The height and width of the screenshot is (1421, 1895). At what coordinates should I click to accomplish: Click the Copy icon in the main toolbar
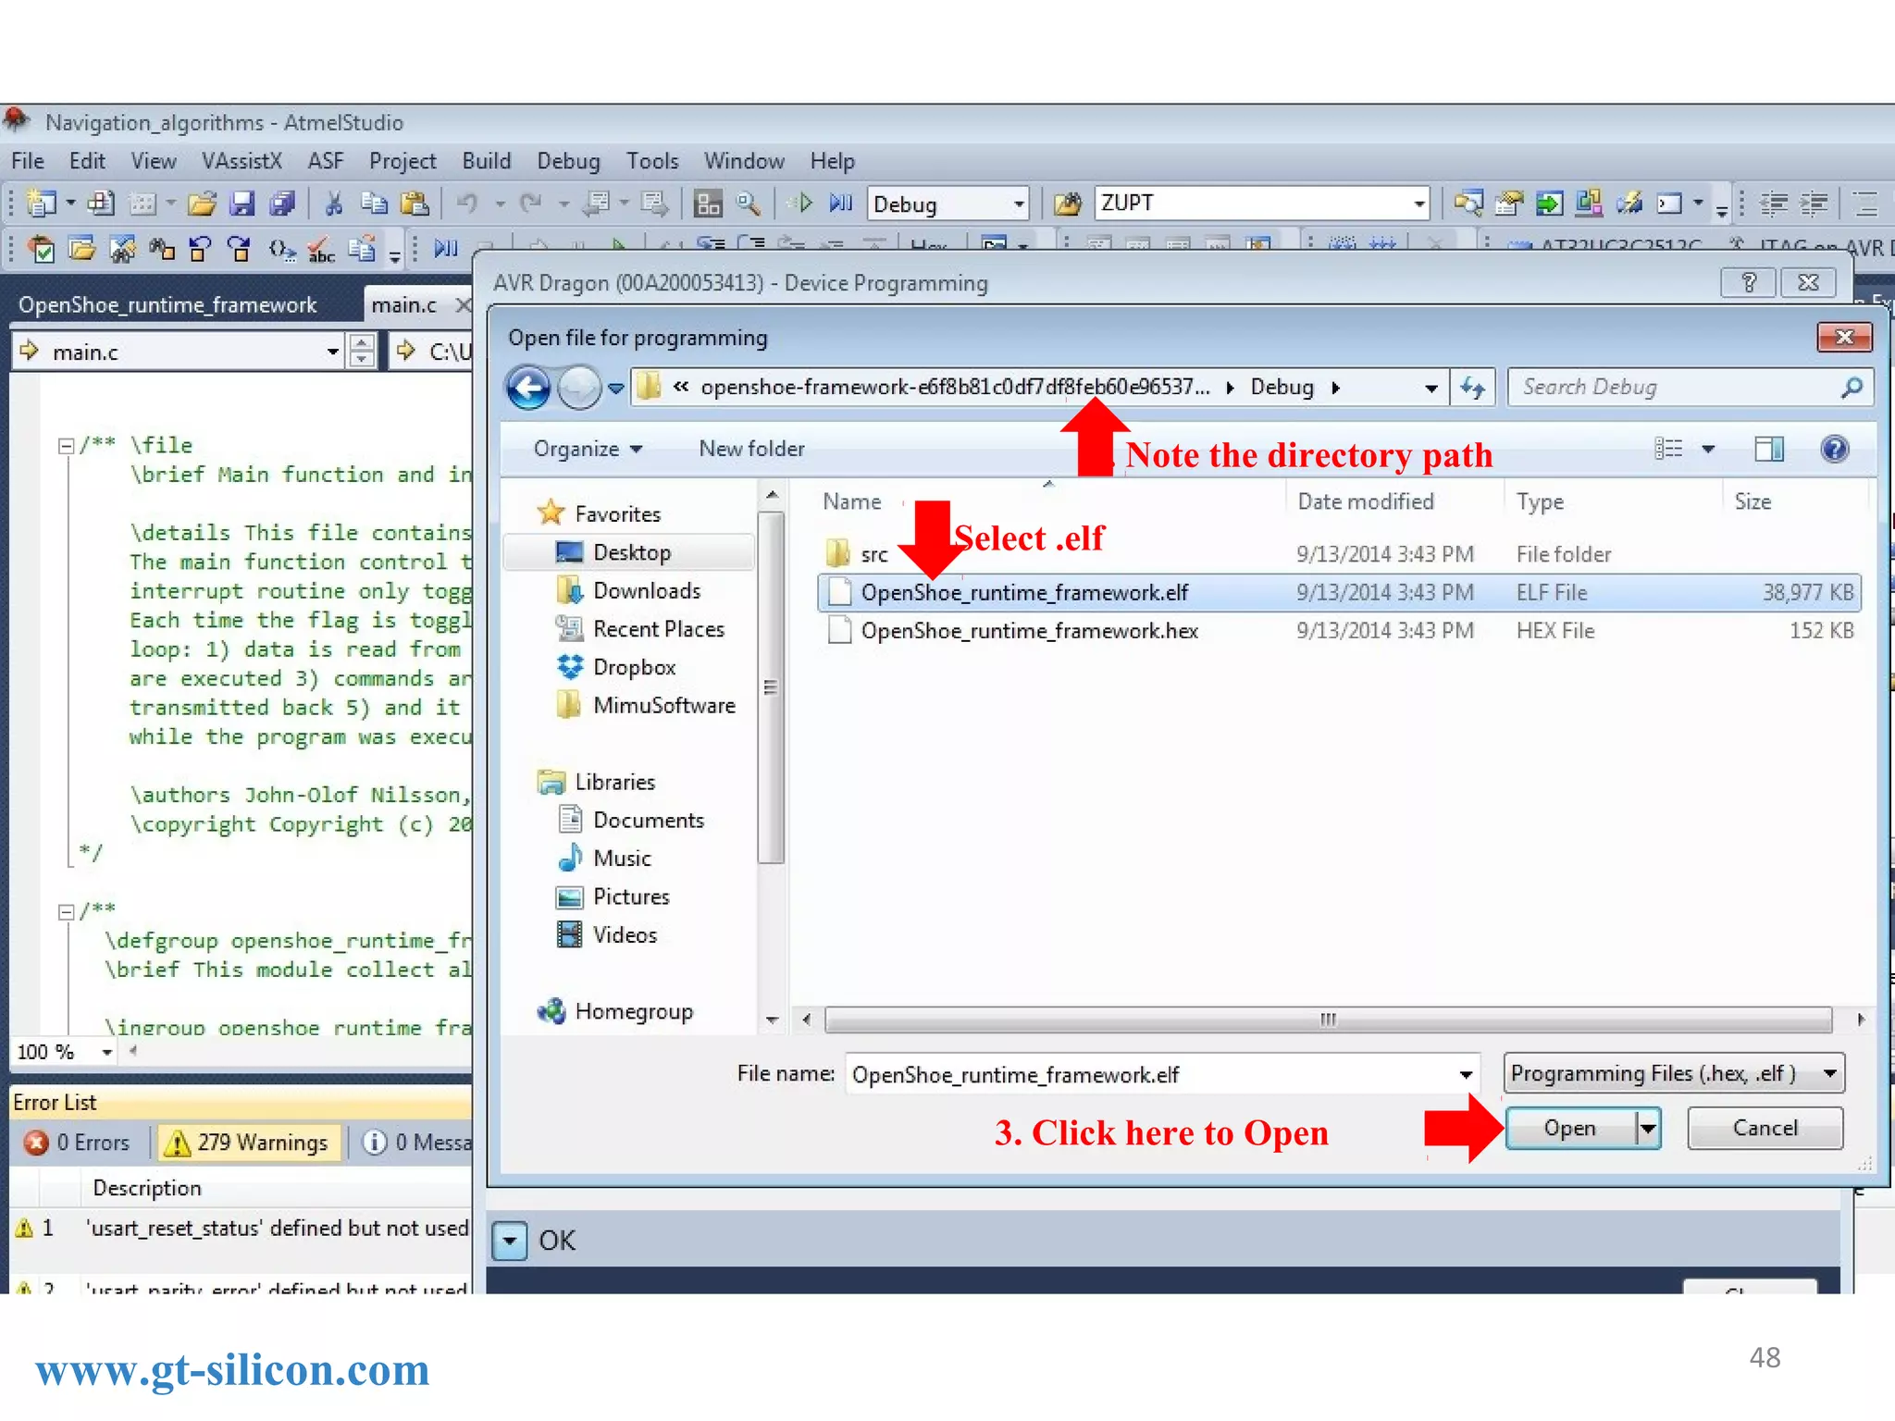pos(374,203)
